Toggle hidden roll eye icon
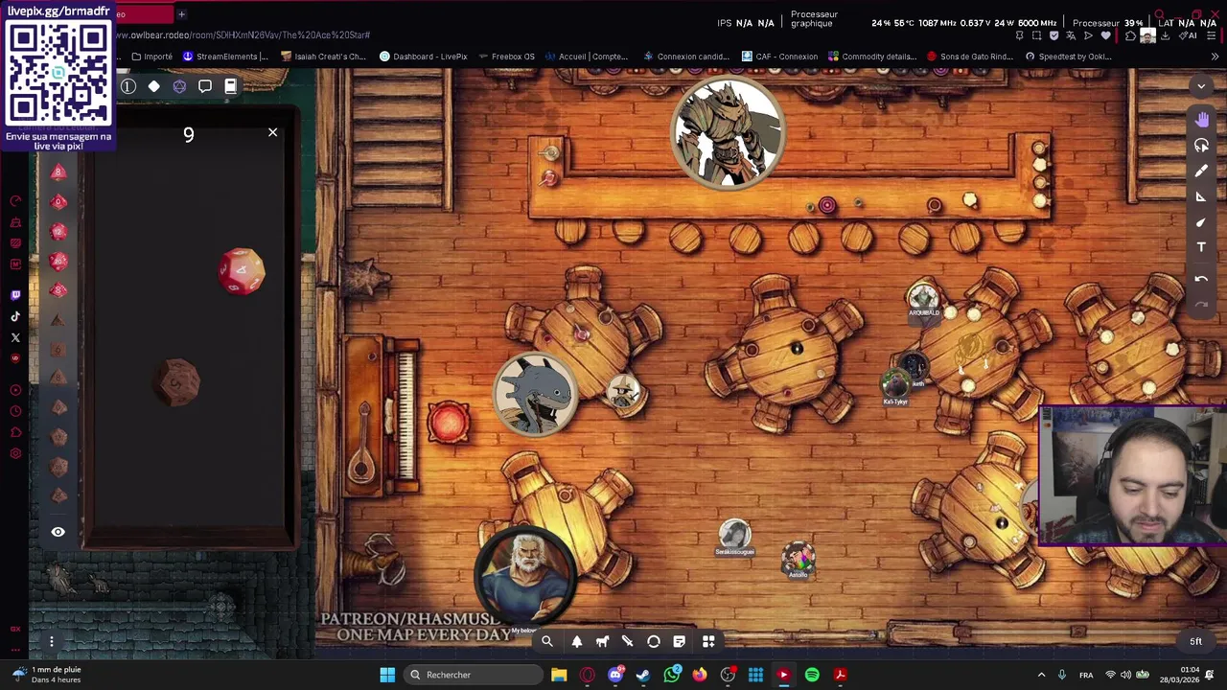1227x690 pixels. pyautogui.click(x=58, y=532)
